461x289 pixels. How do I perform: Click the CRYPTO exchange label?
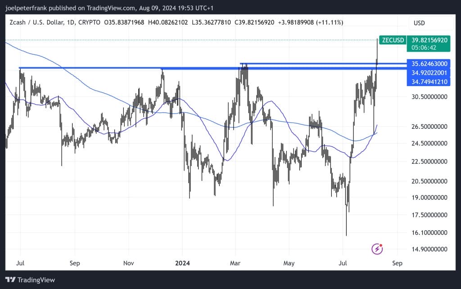coord(91,22)
